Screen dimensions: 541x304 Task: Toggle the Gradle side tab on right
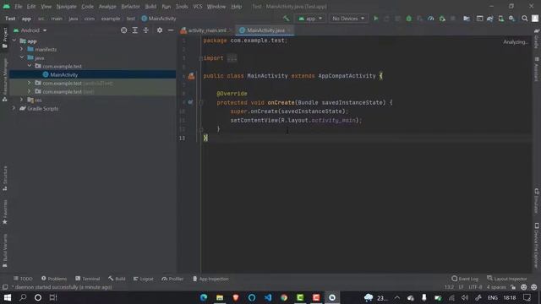537,39
